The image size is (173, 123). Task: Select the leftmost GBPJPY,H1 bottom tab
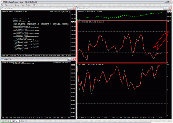(6, 121)
